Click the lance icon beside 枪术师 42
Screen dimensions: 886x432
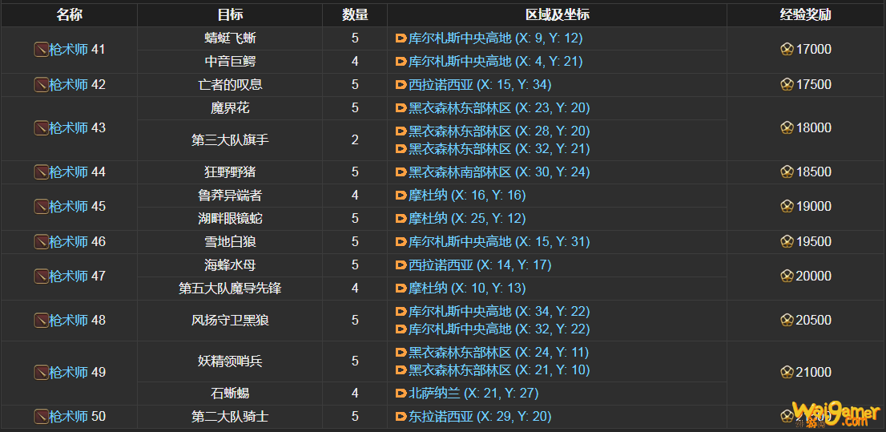coord(41,85)
